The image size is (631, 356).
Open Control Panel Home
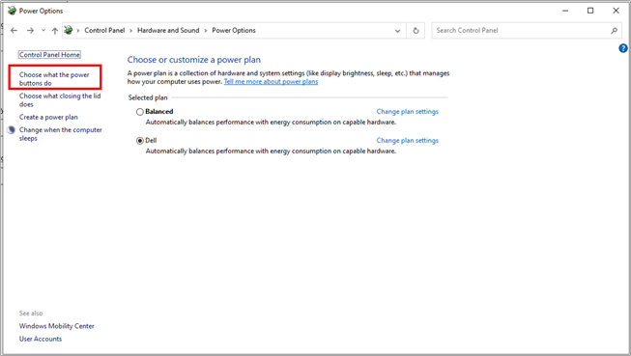coord(49,55)
